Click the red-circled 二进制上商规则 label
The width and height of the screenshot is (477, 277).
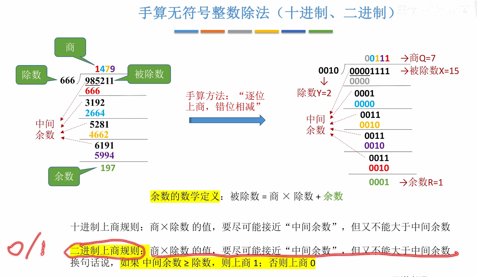(x=105, y=251)
